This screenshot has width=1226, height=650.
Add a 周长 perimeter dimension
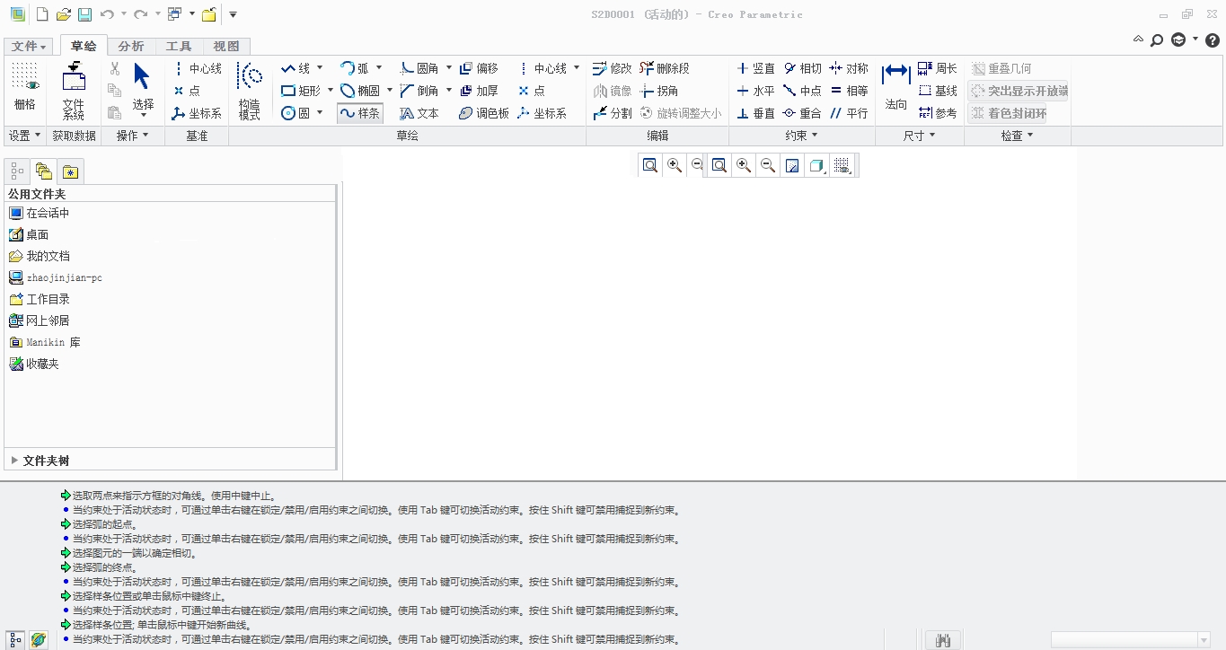point(938,68)
